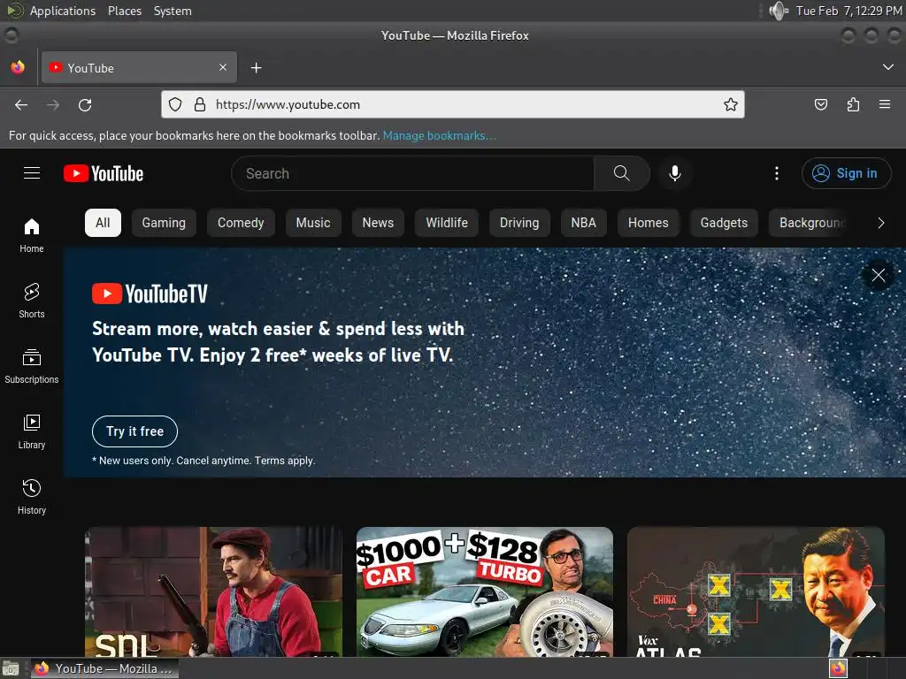The image size is (906, 679).
Task: Open the Firefox application menu
Action: (885, 104)
